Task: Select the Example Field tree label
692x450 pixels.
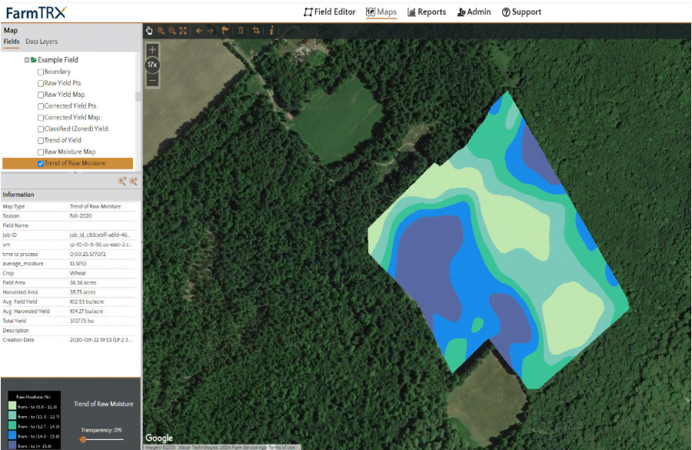Action: pyautogui.click(x=58, y=60)
